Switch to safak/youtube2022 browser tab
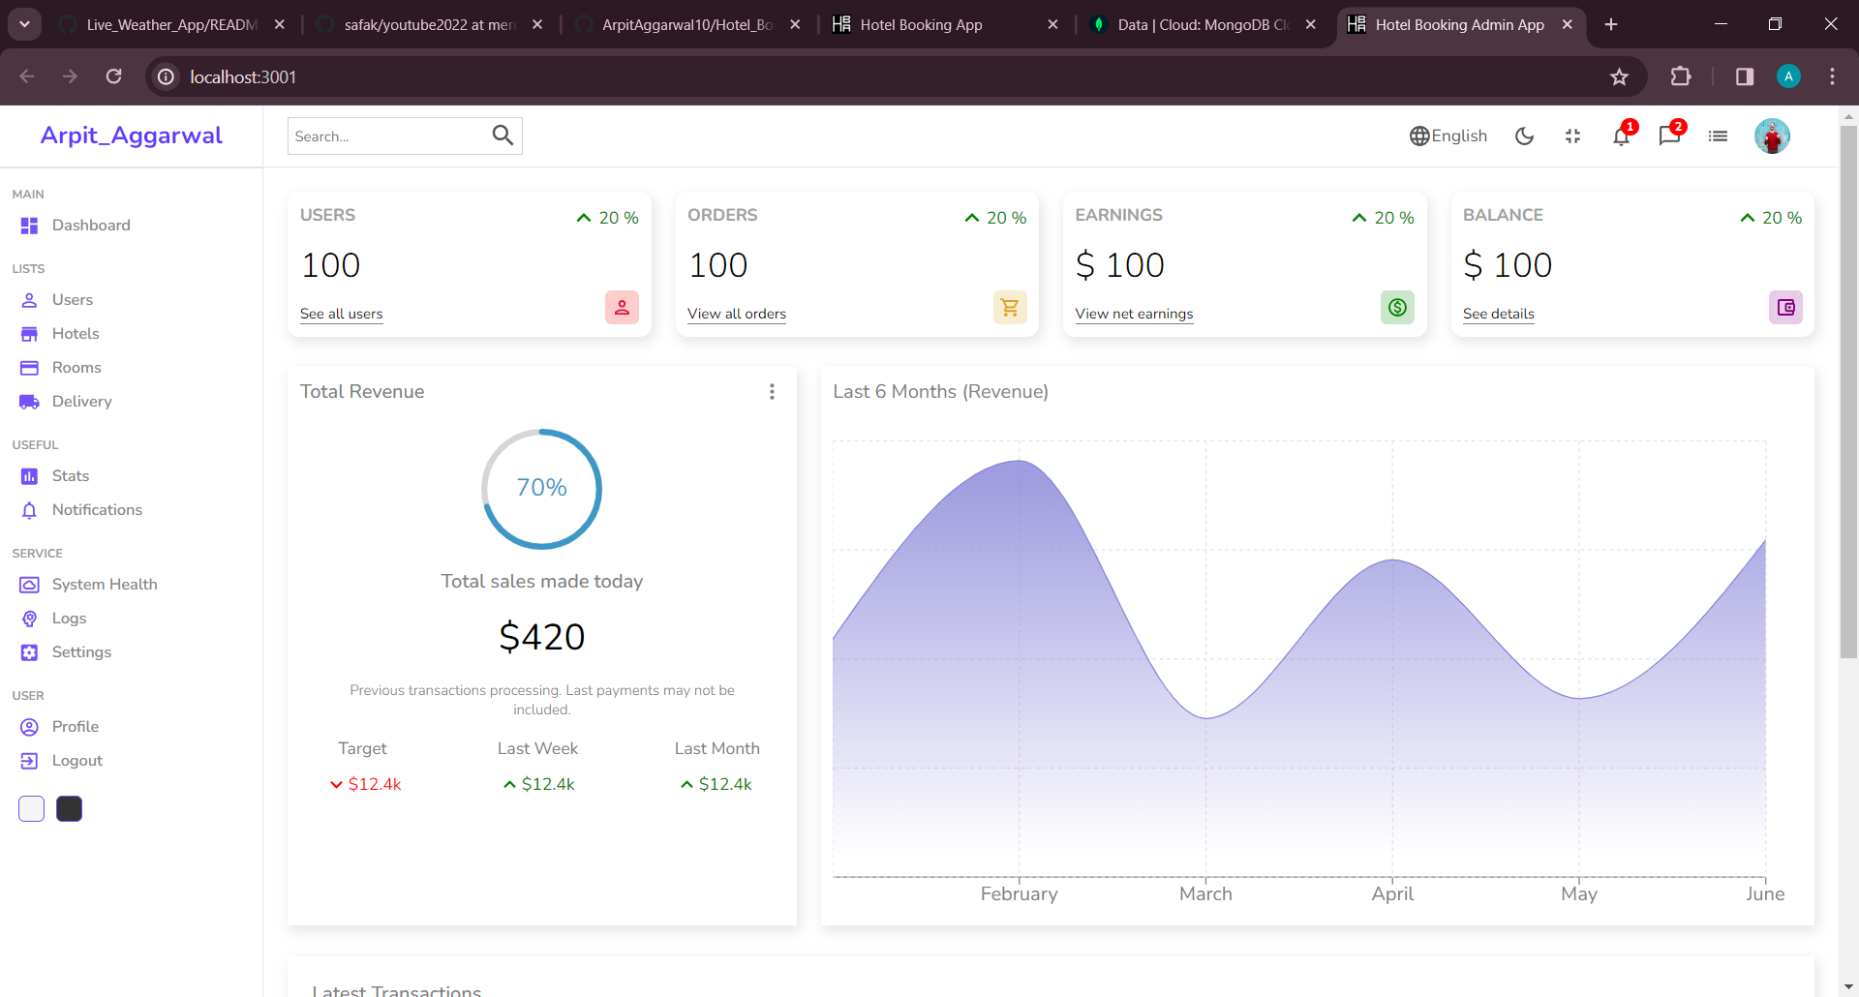1859x997 pixels. pyautogui.click(x=429, y=25)
